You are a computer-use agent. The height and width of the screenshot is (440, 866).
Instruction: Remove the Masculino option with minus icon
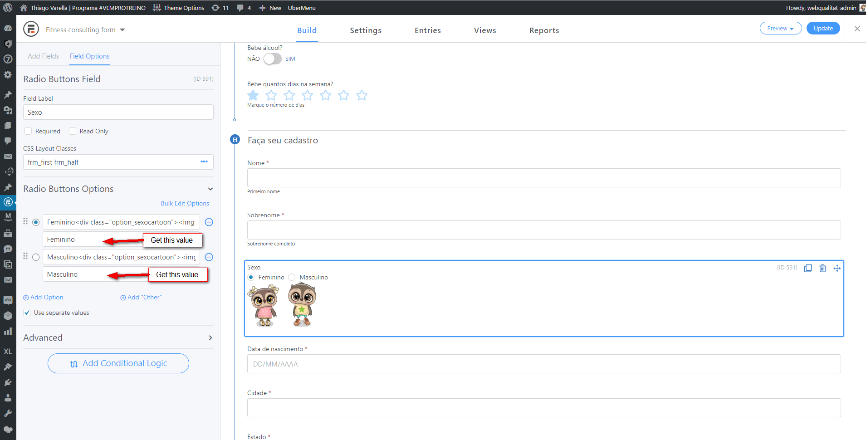[x=209, y=257]
